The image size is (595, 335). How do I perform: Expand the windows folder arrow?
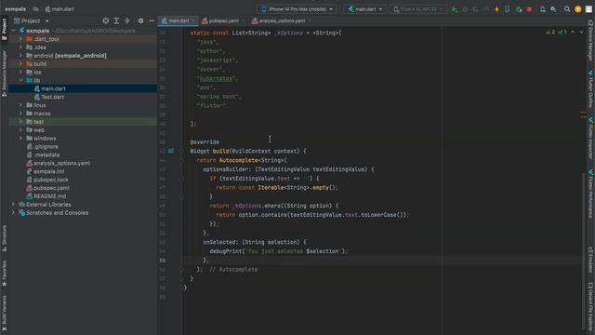click(x=20, y=139)
